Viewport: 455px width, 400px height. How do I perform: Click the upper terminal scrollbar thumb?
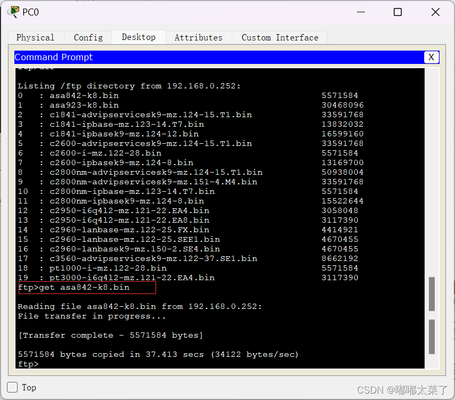coord(432,294)
